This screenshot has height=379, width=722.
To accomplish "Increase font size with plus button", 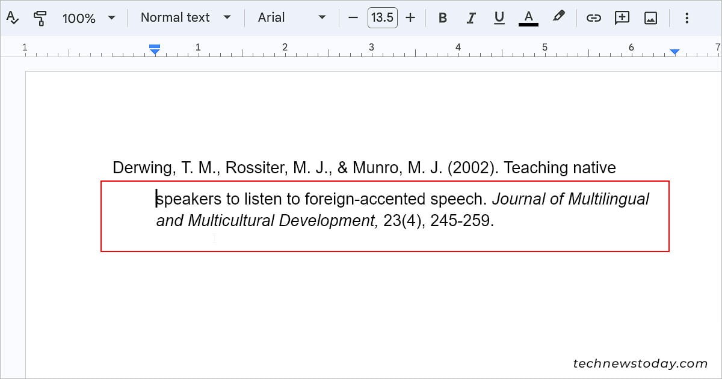I will pos(410,17).
